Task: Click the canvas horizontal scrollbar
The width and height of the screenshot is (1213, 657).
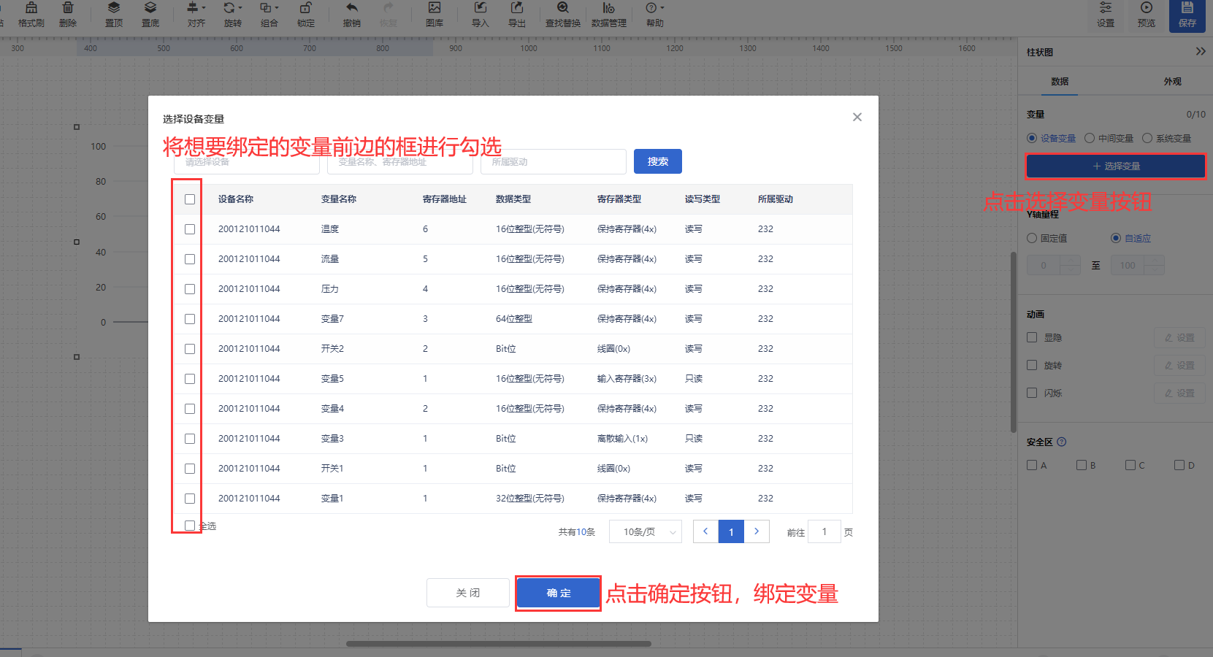Action: click(499, 644)
